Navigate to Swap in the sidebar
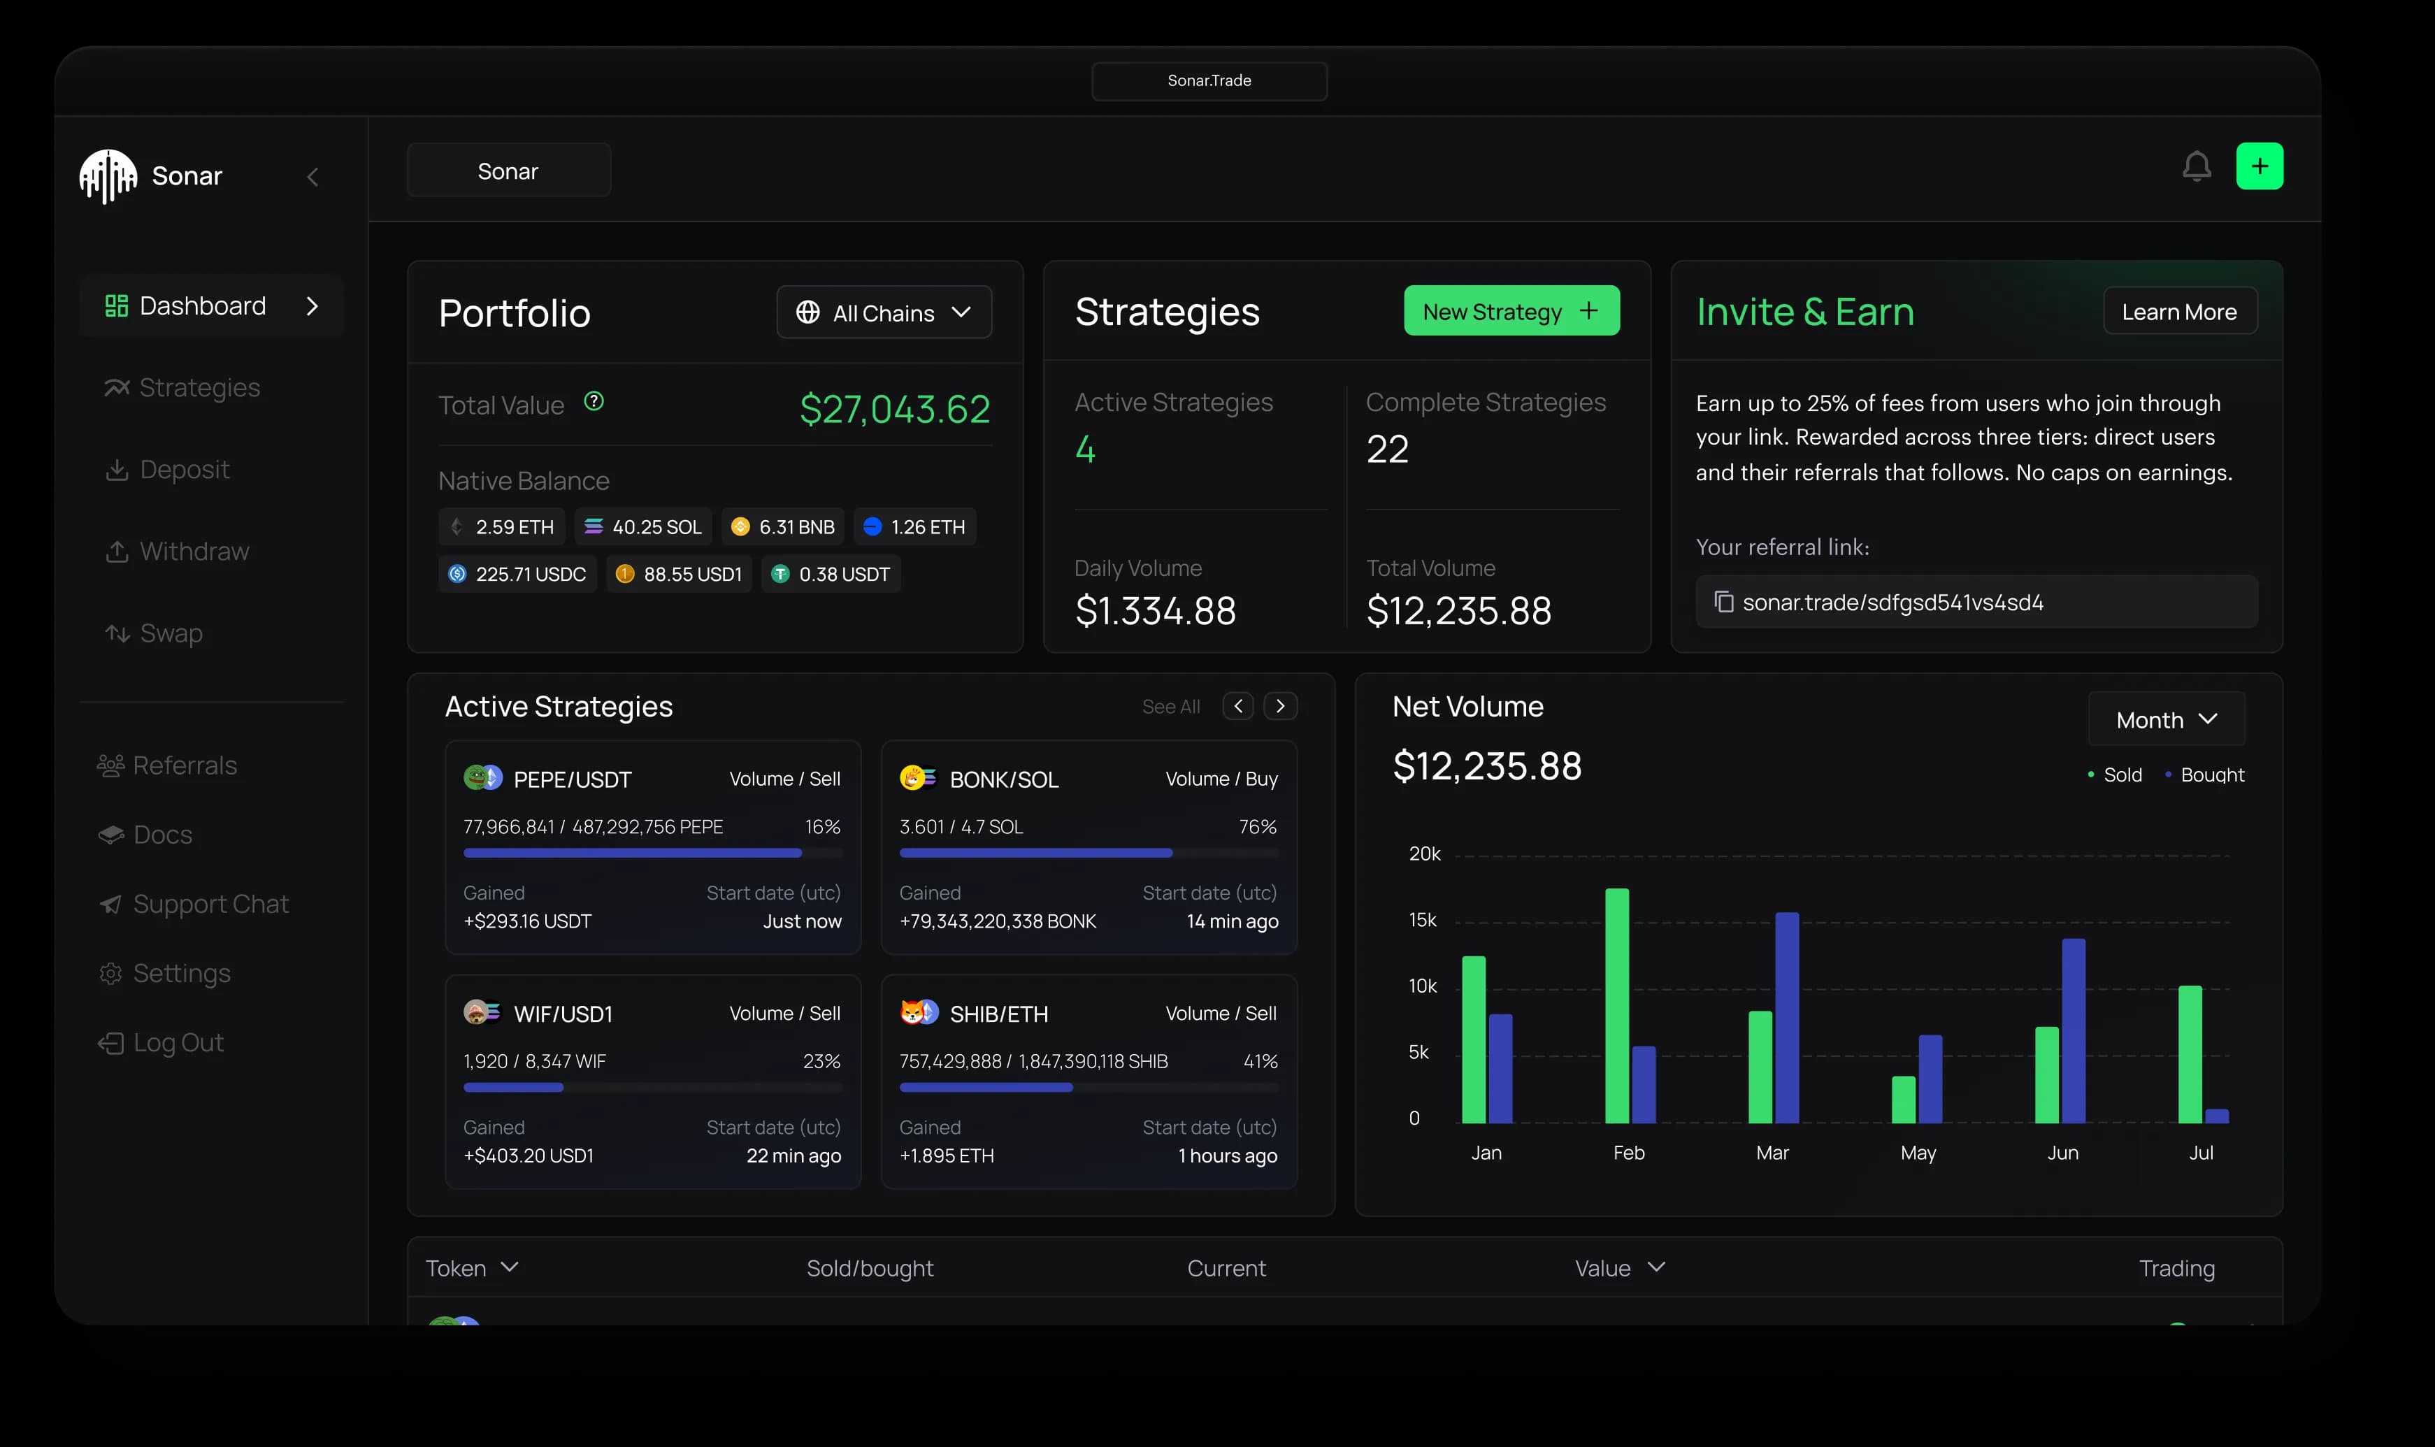 click(x=156, y=633)
